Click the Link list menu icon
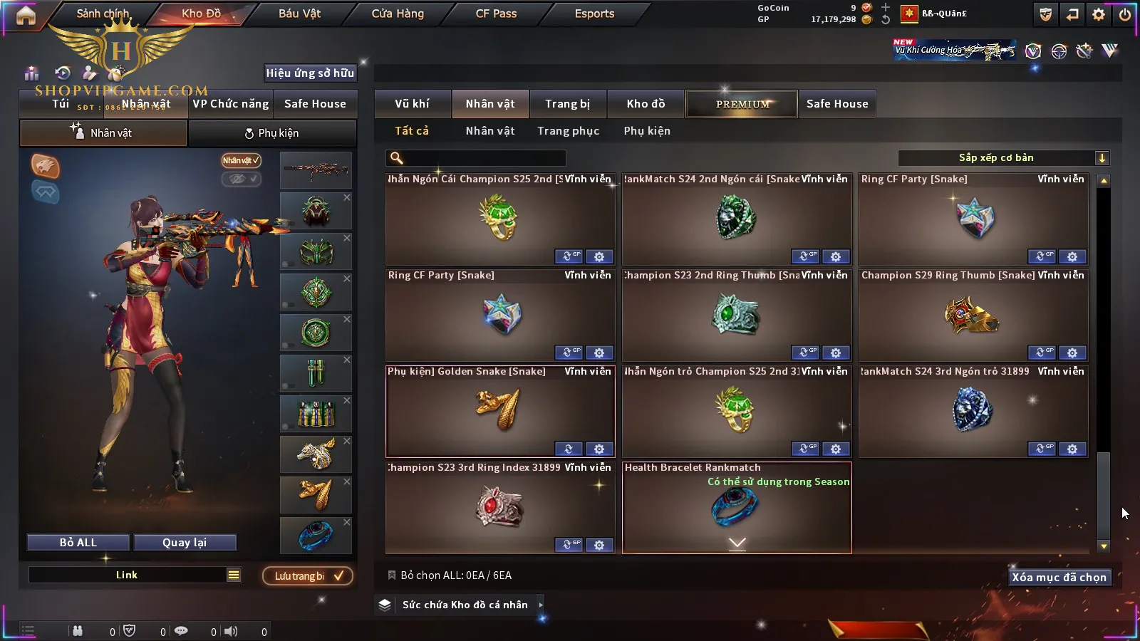The width and height of the screenshot is (1140, 641). click(234, 575)
